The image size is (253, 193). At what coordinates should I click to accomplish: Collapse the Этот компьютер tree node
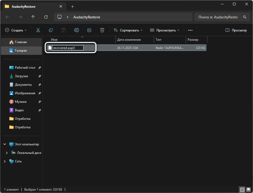tap(5, 144)
